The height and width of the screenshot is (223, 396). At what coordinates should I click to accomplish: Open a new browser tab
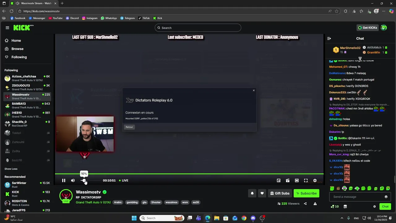pos(62,3)
